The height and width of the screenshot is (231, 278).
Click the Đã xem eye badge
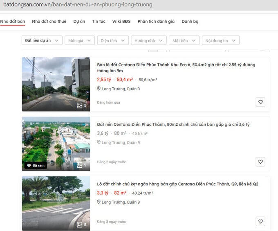click(36, 165)
